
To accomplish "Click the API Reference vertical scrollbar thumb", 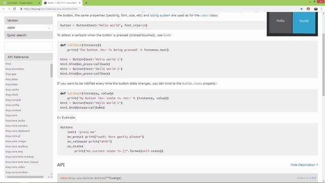I will 51,71.
